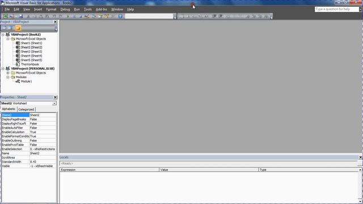This screenshot has height=204, width=363.
Task: Close the Project - VBAProject panel
Action: [x=55, y=22]
